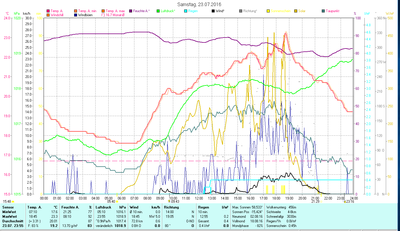This screenshot has height=231, width=400.
Task: Toggle the Windböen series legend box
Action: coord(76,15)
